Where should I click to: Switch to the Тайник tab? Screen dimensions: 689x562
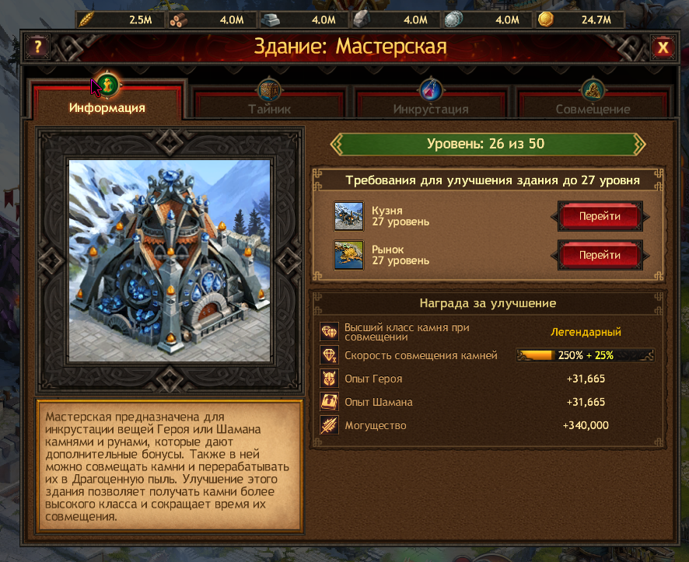click(x=269, y=103)
